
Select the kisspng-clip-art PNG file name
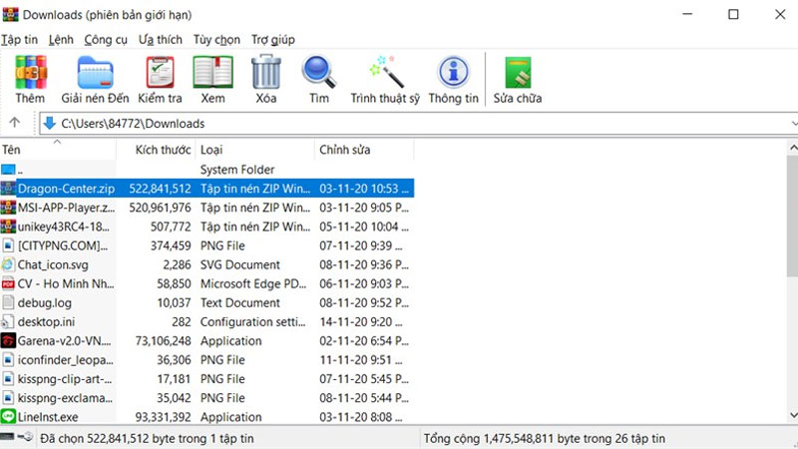[x=65, y=379]
